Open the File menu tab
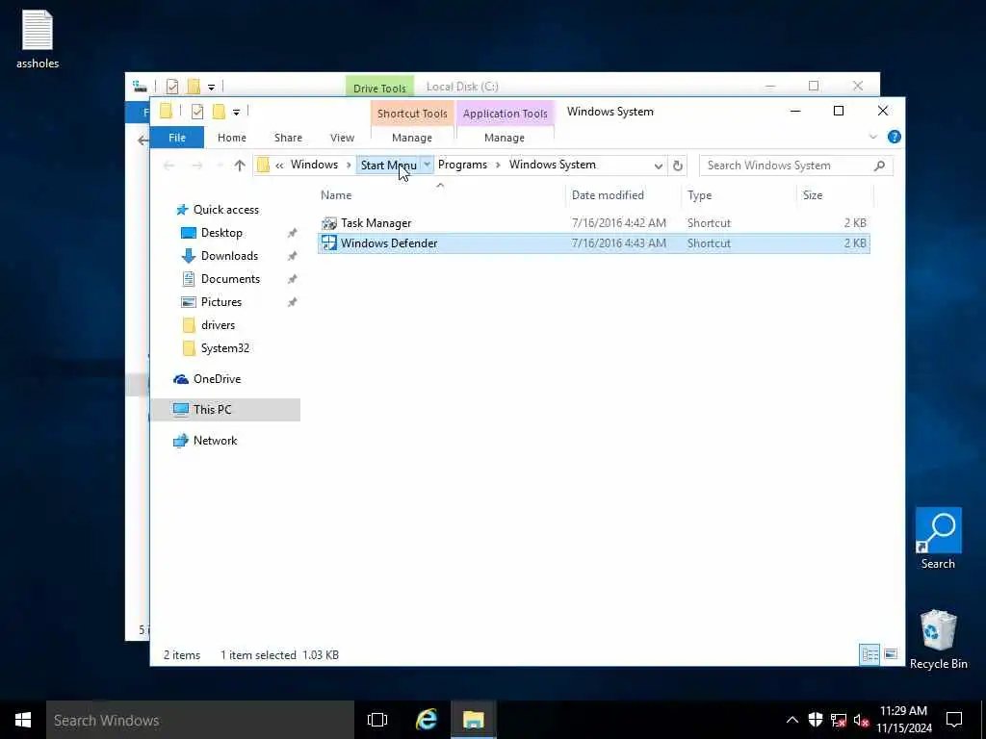 pos(177,138)
